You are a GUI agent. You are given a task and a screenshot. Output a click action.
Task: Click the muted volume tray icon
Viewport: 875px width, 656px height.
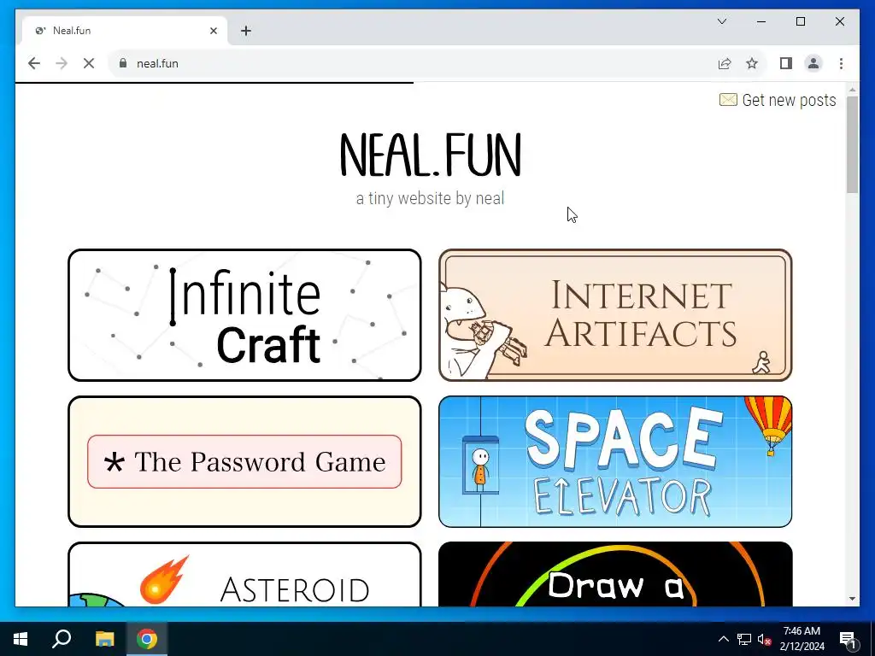(x=764, y=639)
